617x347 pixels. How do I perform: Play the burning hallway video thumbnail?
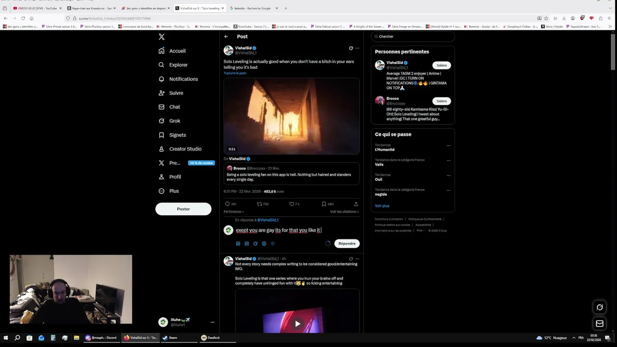point(292,116)
